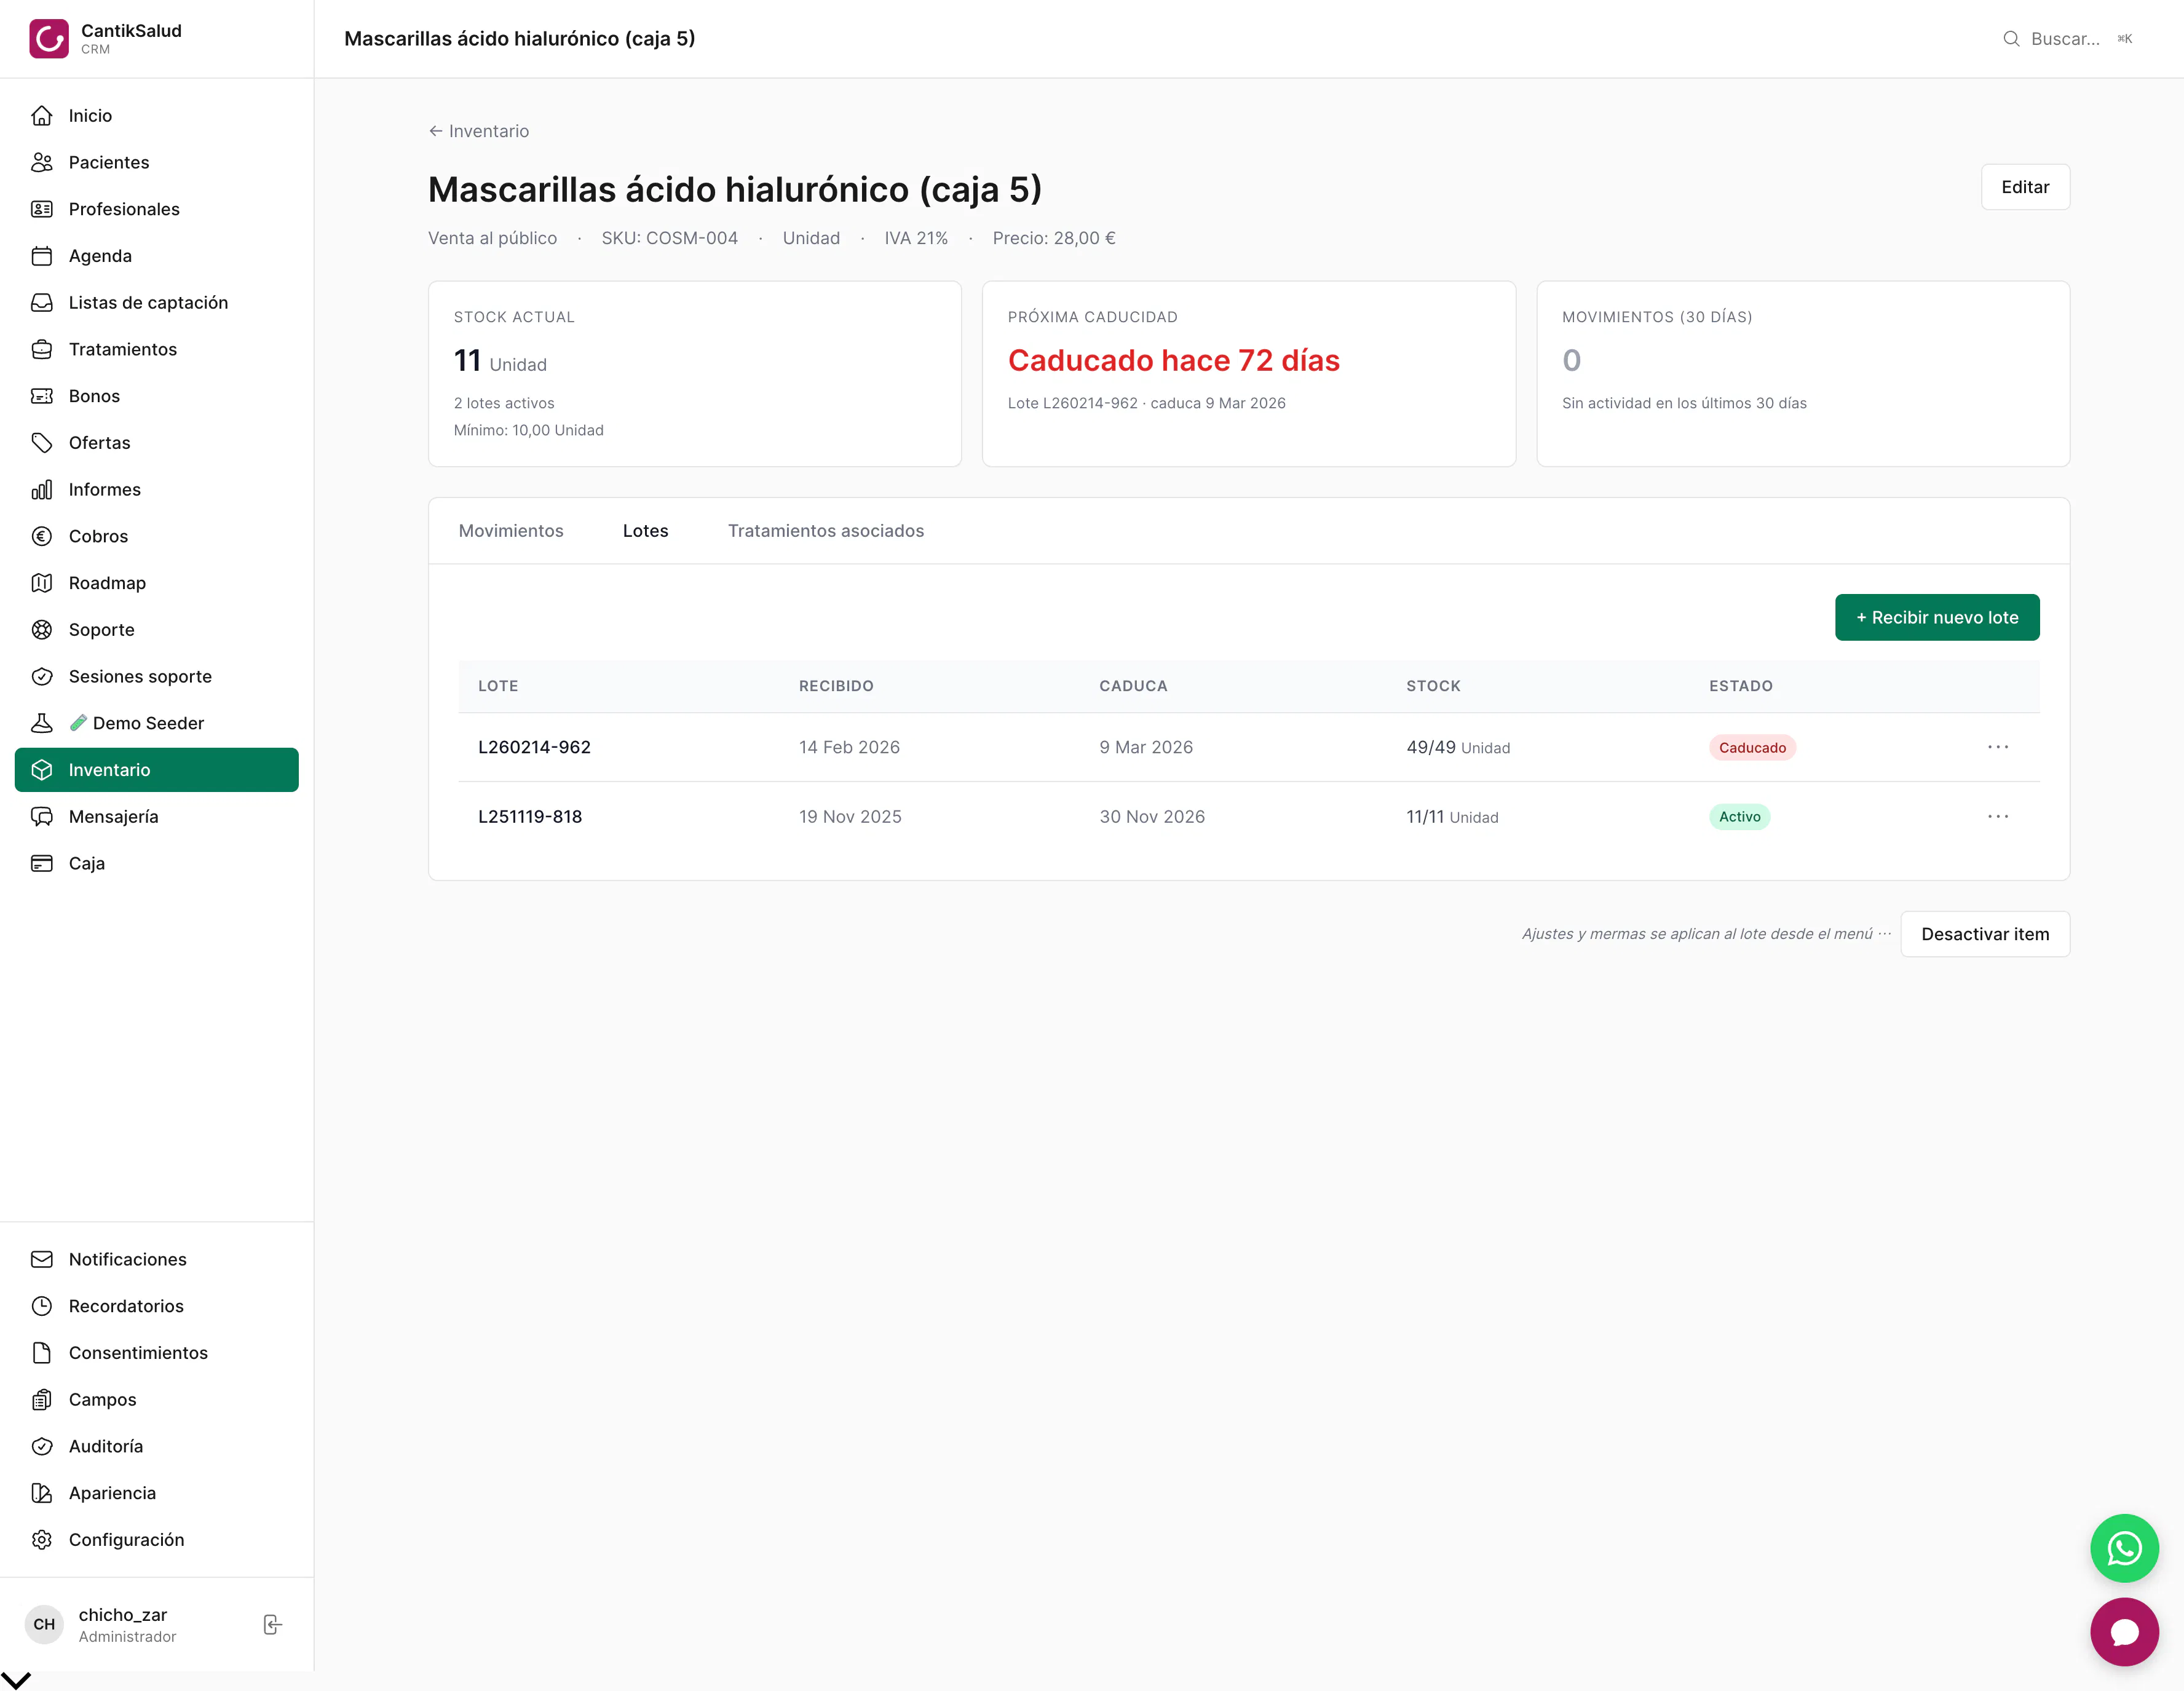
Task: Click the CH user avatar
Action: coord(44,1625)
